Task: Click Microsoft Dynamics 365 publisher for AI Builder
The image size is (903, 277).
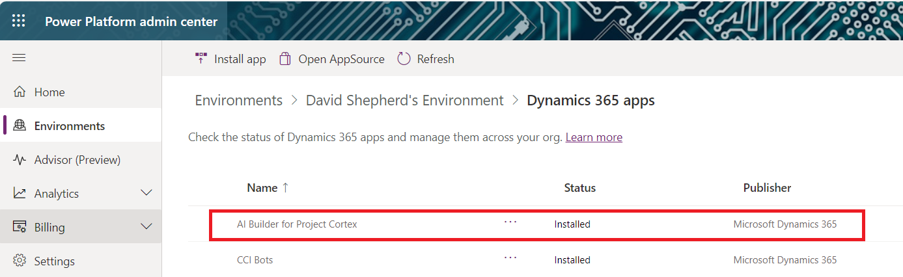Action: (x=785, y=224)
